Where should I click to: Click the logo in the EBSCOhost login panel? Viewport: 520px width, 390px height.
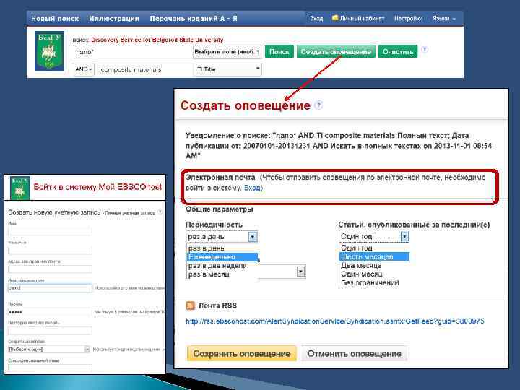pyautogui.click(x=20, y=188)
